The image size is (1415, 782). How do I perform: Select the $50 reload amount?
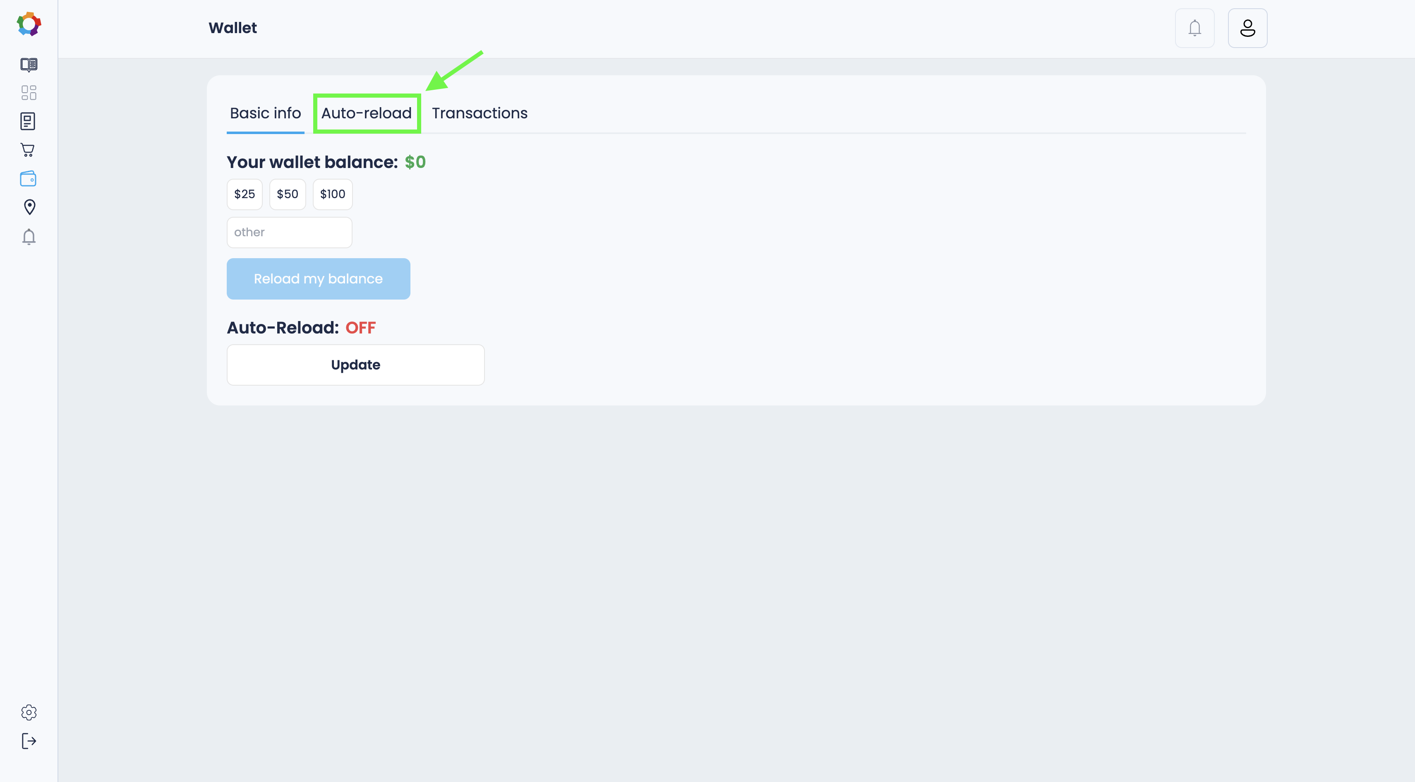(287, 194)
